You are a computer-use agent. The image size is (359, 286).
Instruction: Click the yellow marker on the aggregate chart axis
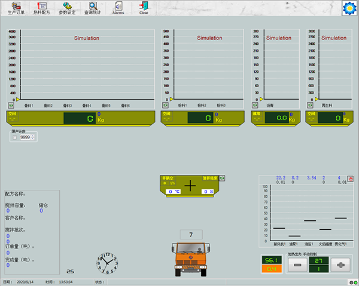(x=18, y=99)
